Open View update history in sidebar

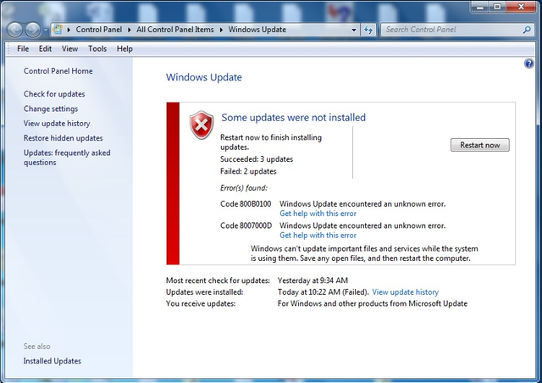point(57,124)
